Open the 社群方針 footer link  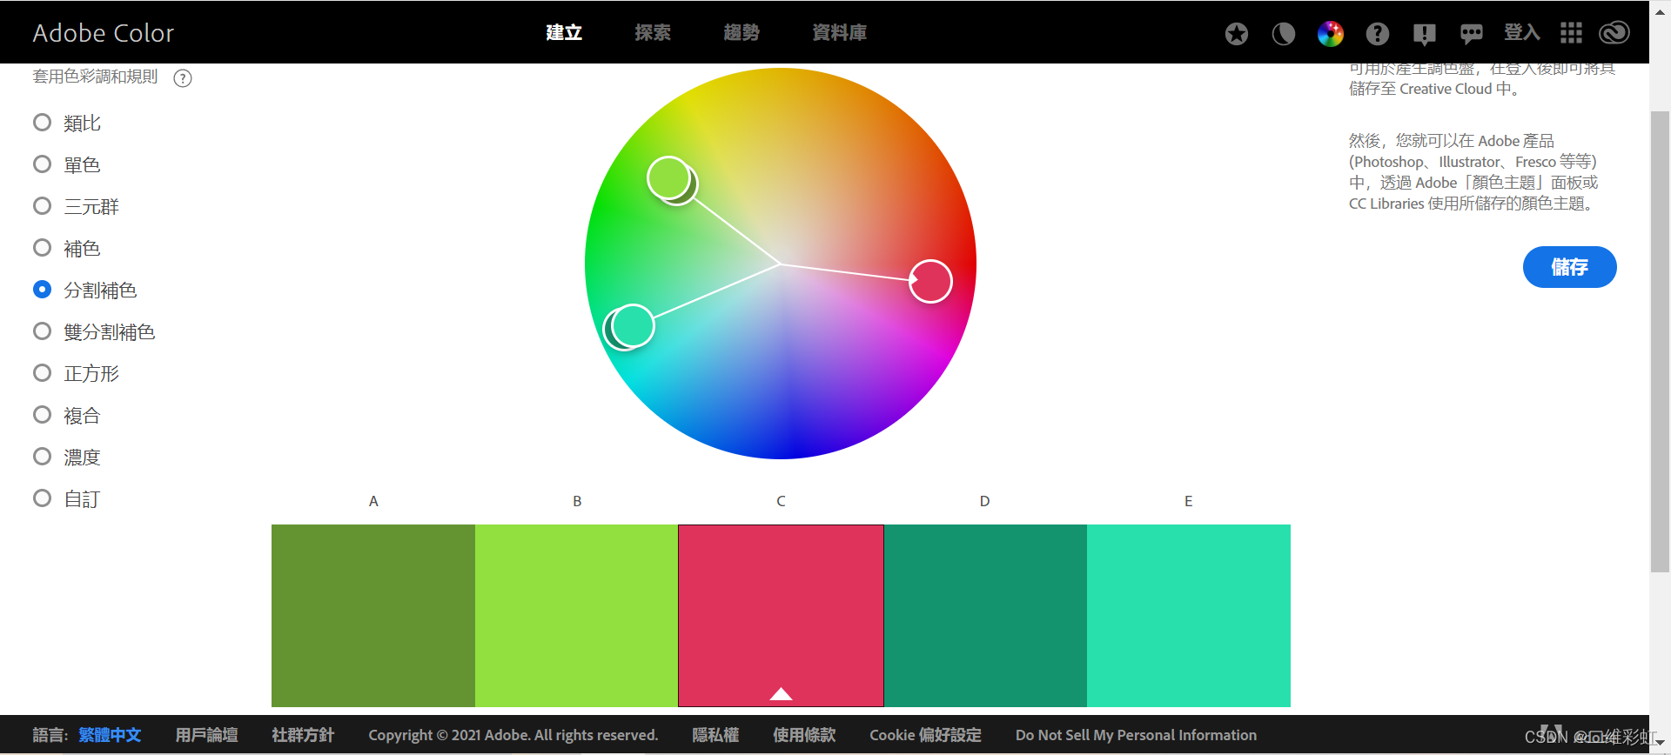303,735
